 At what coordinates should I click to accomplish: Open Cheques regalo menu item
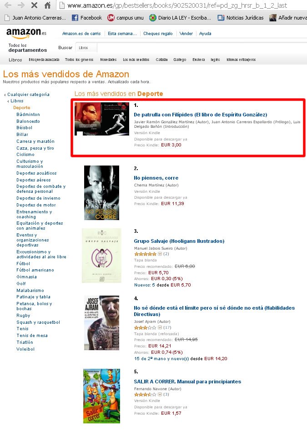point(158,33)
